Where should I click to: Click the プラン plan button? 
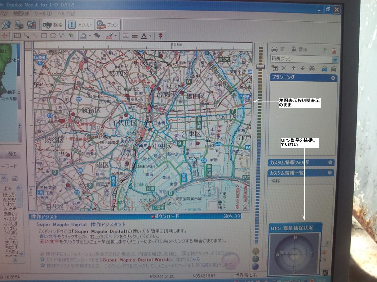point(107,25)
